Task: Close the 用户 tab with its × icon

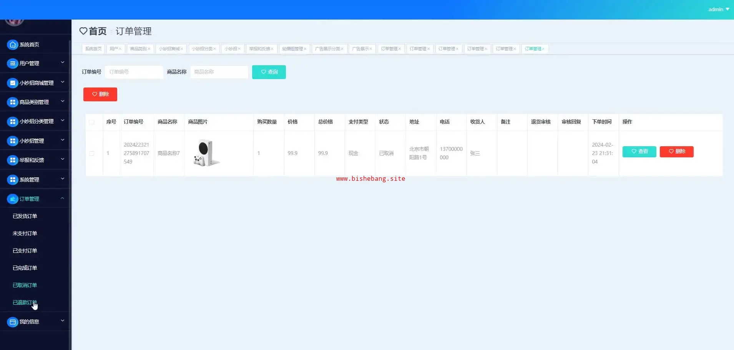Action: [120, 49]
